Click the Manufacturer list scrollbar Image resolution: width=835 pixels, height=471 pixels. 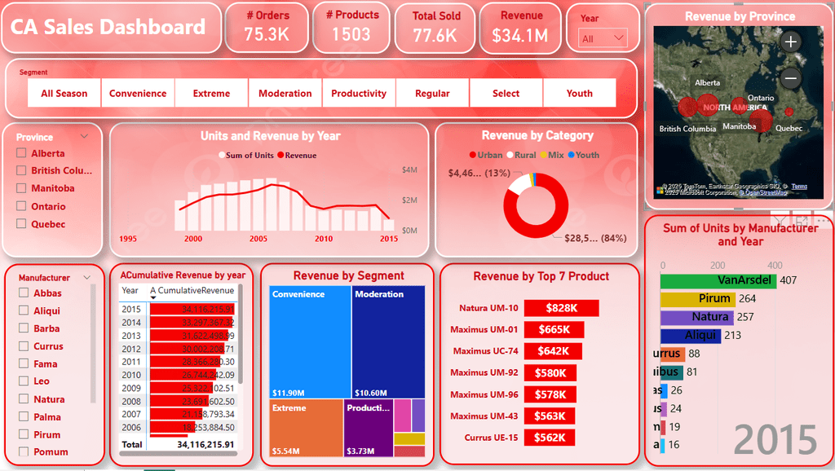(93, 343)
